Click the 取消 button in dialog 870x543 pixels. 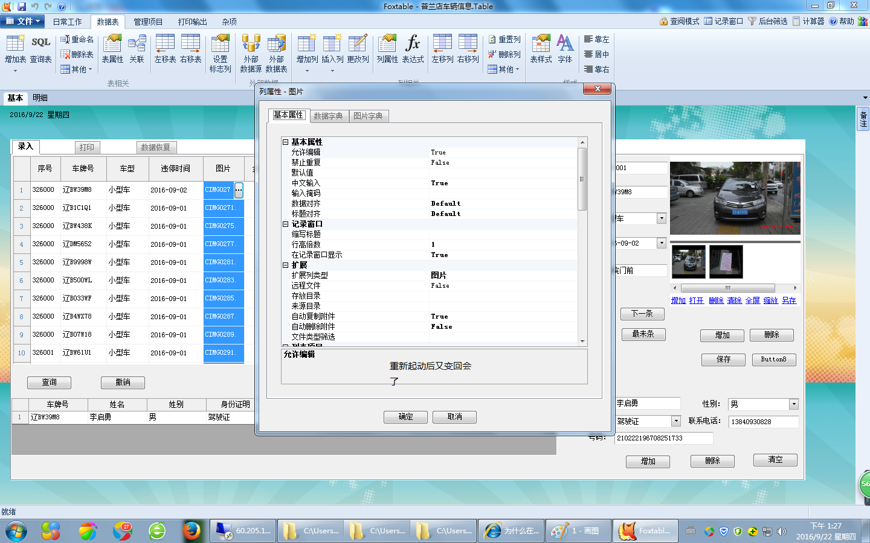point(454,417)
